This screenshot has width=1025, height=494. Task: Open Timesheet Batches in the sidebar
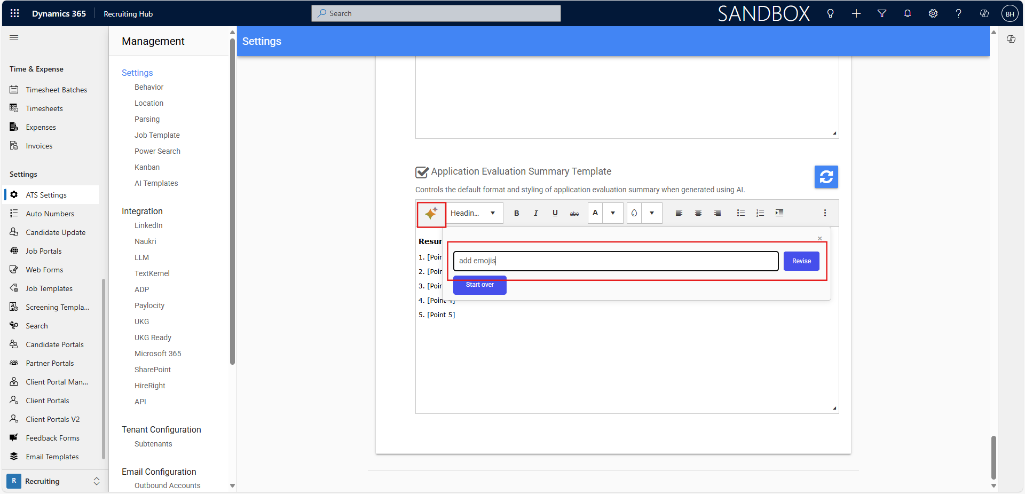coord(56,90)
